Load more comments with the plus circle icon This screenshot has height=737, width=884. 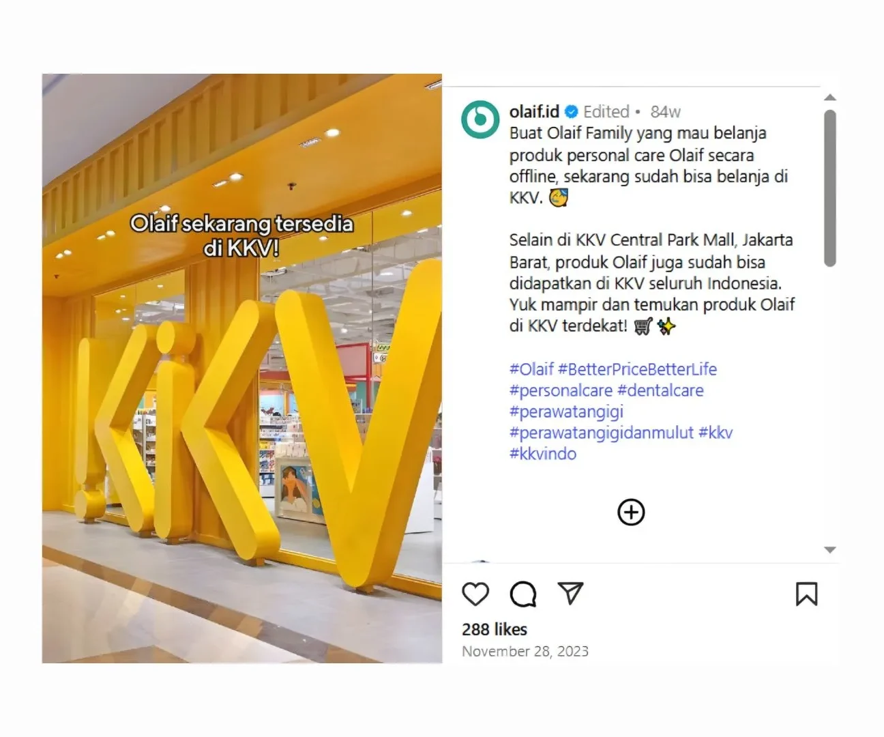coord(631,512)
